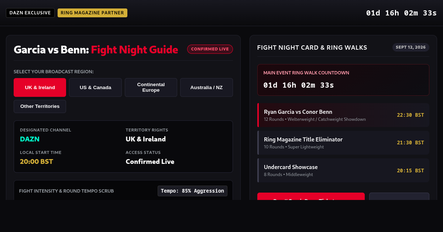Click the Confirmed Live access status value
443x232 pixels.
(x=150, y=162)
